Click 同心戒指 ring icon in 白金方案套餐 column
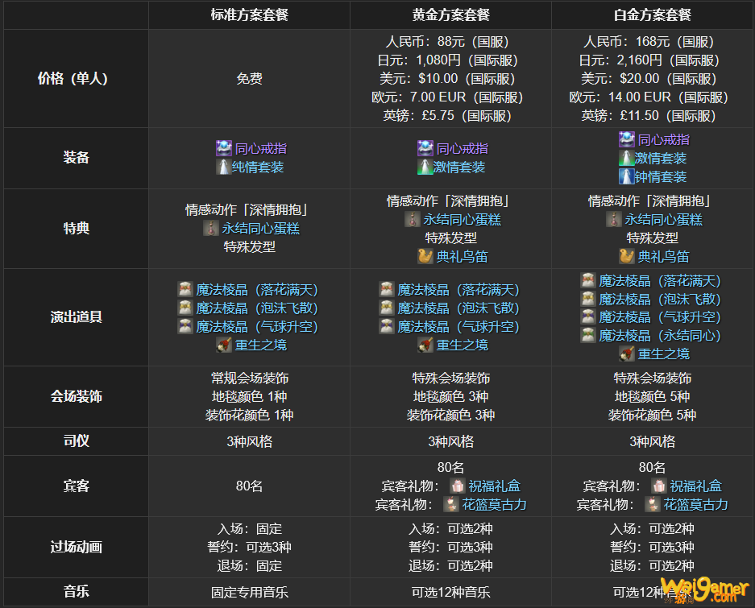This screenshot has width=755, height=608. coord(626,139)
